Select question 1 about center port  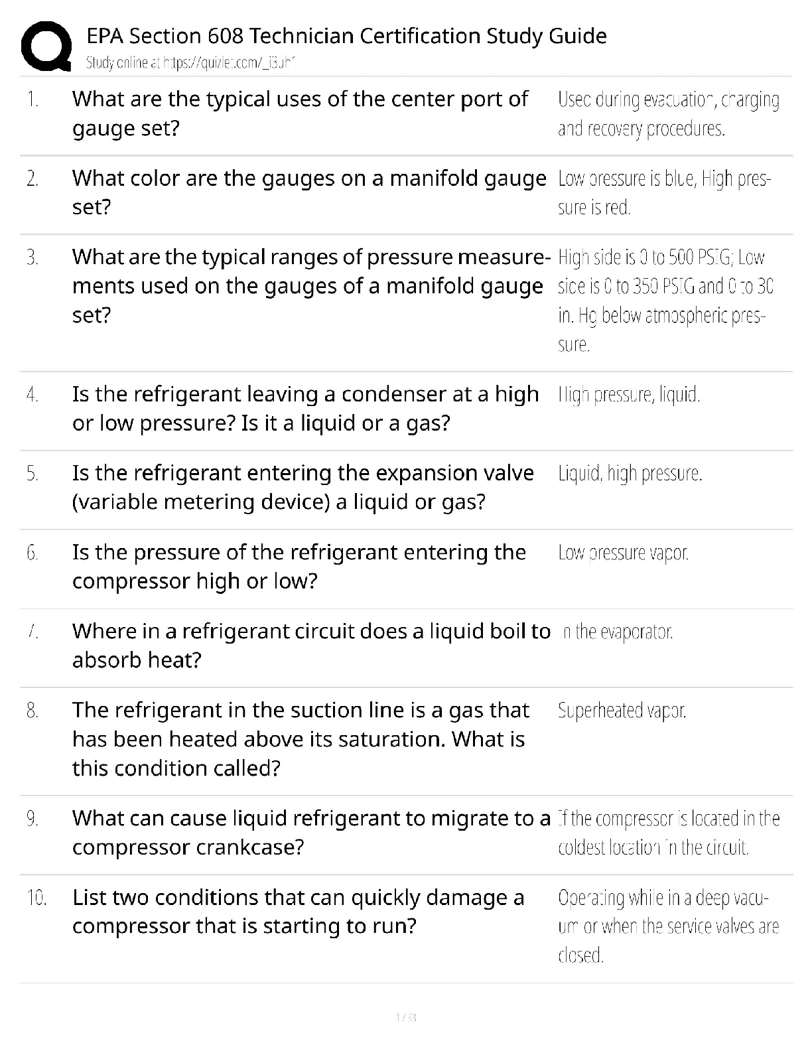coord(300,113)
